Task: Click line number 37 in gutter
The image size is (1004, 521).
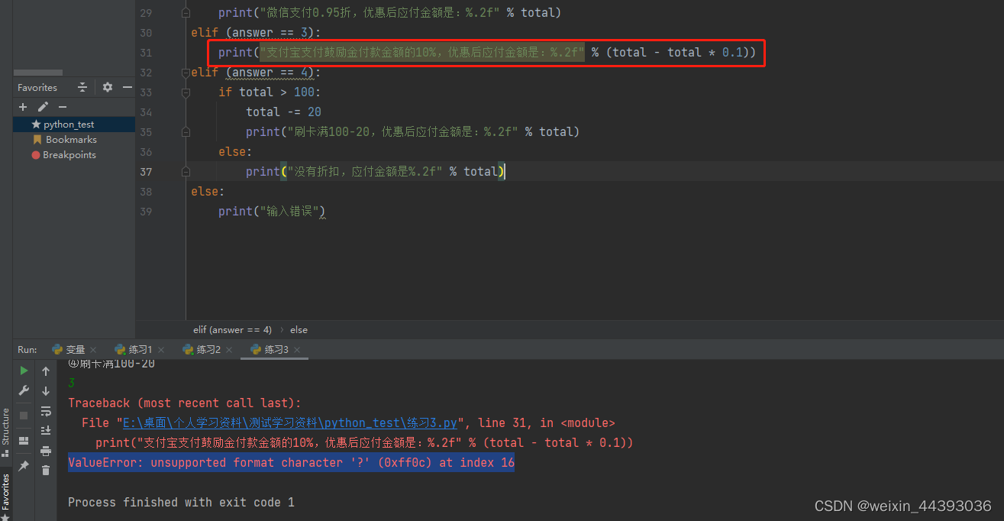Action: coord(147,172)
